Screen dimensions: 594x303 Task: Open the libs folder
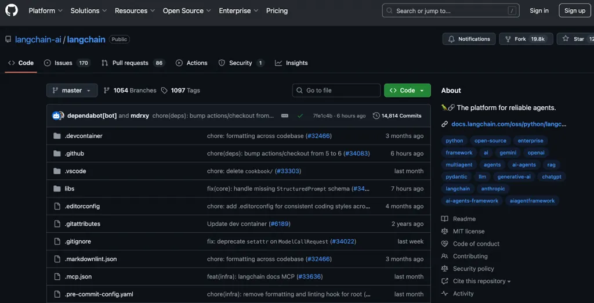tap(70, 189)
